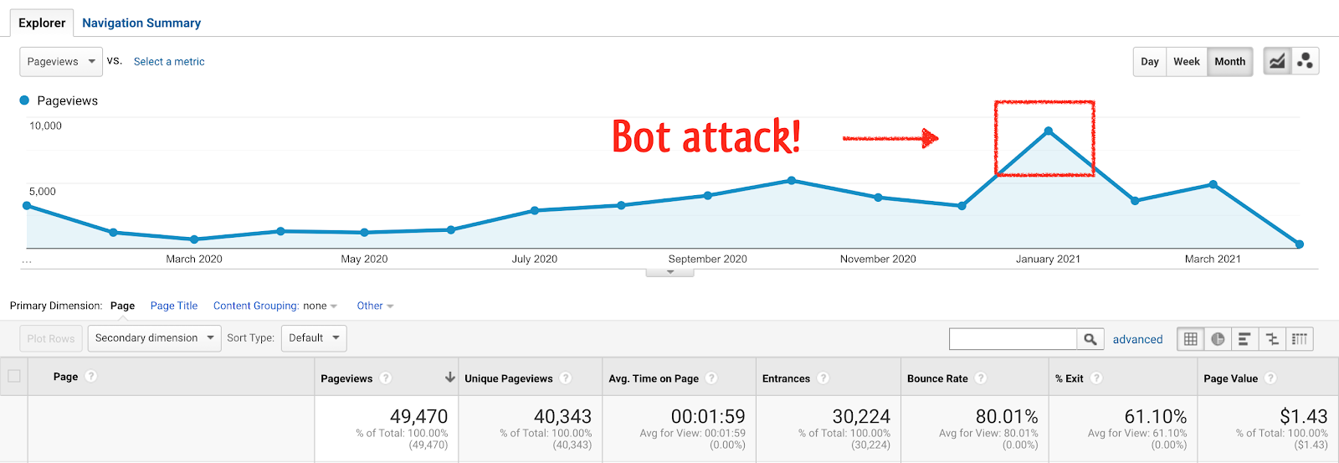Select the July 2020 data point
1339x463 pixels.
click(535, 211)
